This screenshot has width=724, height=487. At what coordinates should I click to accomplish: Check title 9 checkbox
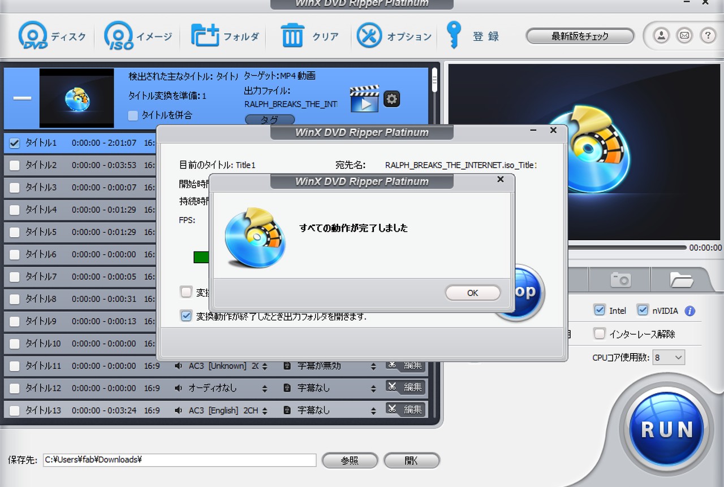point(15,321)
